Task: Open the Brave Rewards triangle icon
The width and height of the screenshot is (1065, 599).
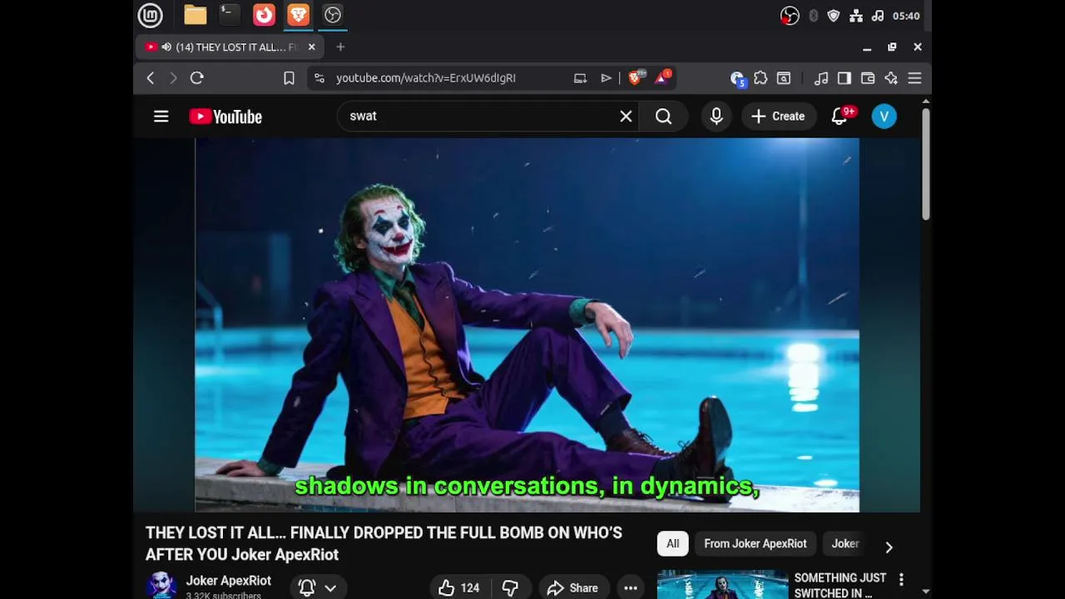Action: click(663, 78)
